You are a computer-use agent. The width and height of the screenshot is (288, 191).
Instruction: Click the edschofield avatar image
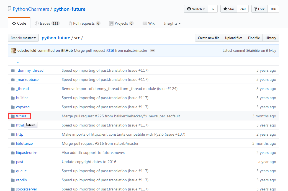13,50
